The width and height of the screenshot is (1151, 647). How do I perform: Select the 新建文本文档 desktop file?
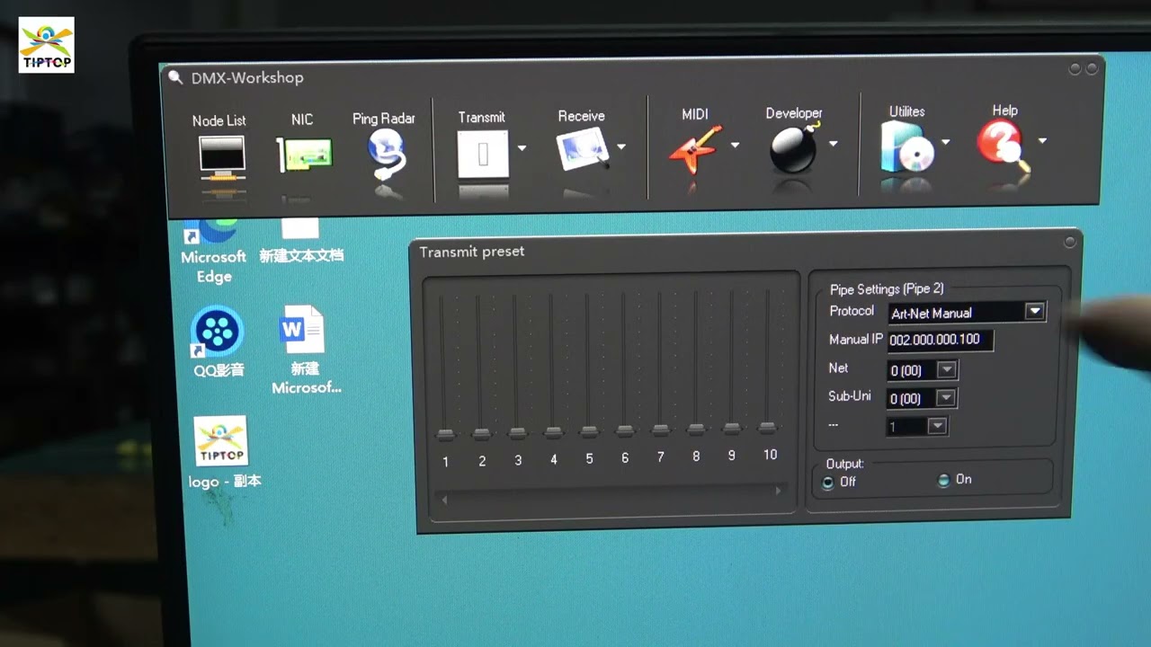click(x=301, y=241)
